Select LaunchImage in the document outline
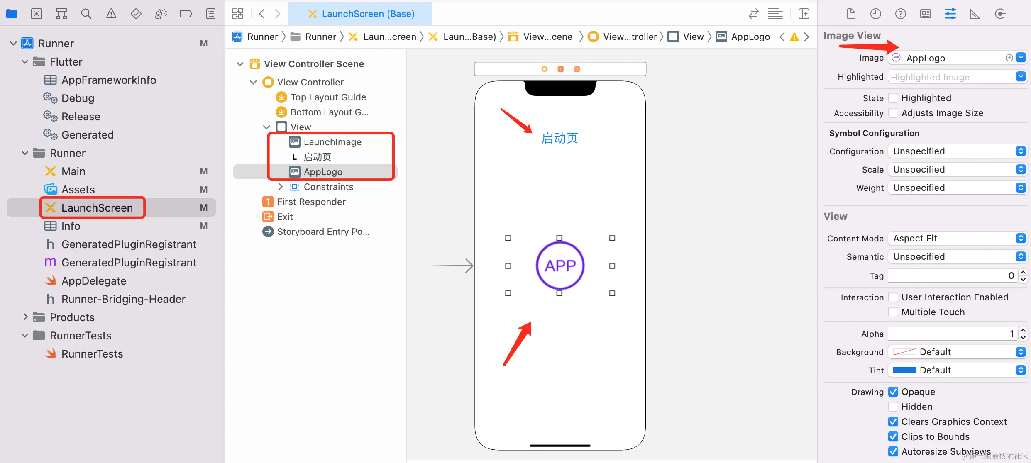The height and width of the screenshot is (463, 1031). 332,142
